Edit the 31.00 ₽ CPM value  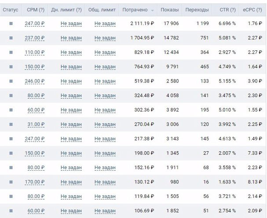pyautogui.click(x=36, y=125)
